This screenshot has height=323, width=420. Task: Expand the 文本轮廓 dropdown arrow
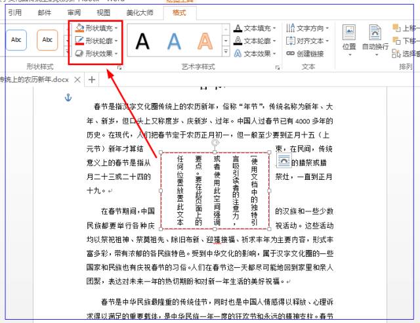[274, 41]
